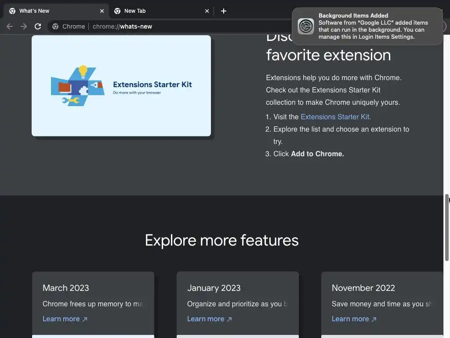
Task: Click the What's New tab favicon
Action: (12, 11)
